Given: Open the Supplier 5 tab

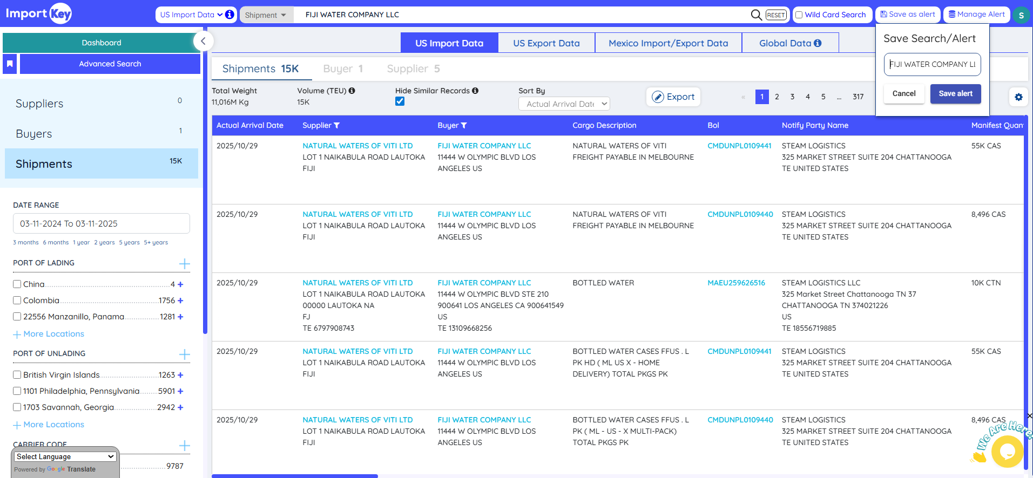Looking at the screenshot, I should pyautogui.click(x=413, y=69).
